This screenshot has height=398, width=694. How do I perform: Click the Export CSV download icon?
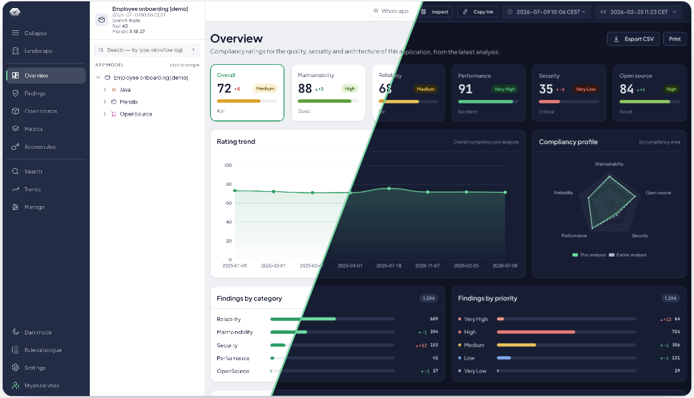point(616,39)
